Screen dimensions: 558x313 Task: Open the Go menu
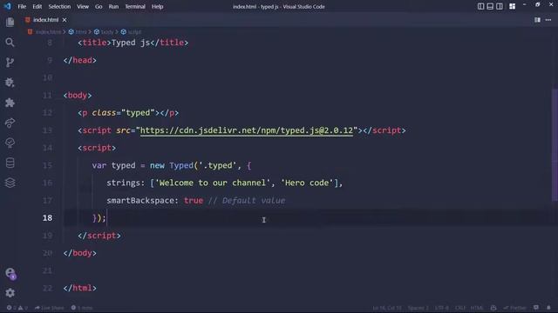click(99, 6)
